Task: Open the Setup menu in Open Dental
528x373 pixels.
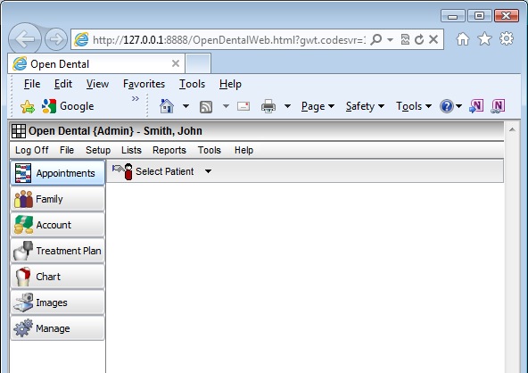Action: pos(98,150)
